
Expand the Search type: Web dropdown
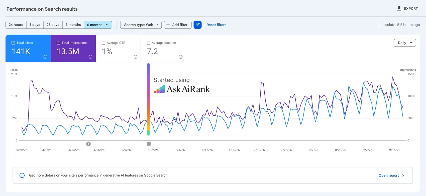pos(141,25)
